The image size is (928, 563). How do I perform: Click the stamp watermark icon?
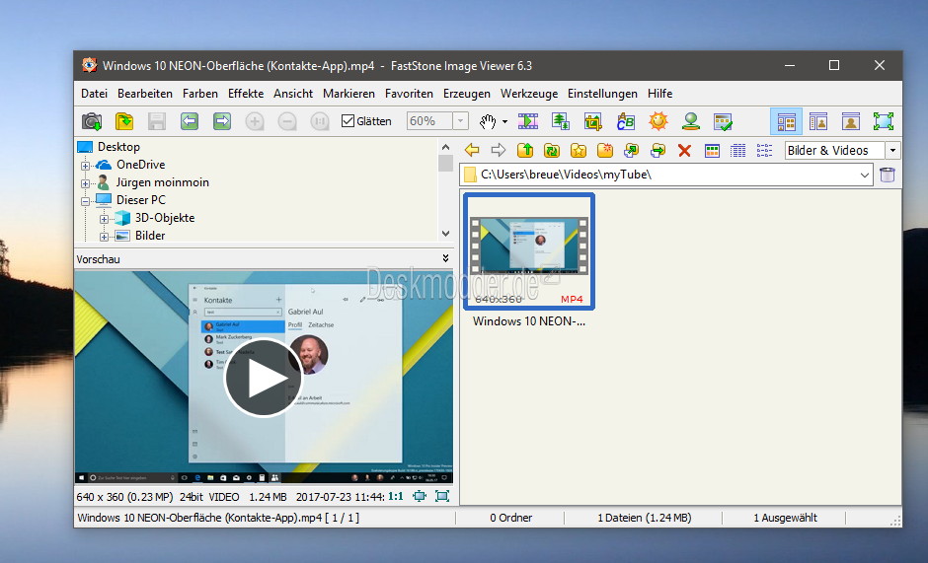tap(691, 121)
